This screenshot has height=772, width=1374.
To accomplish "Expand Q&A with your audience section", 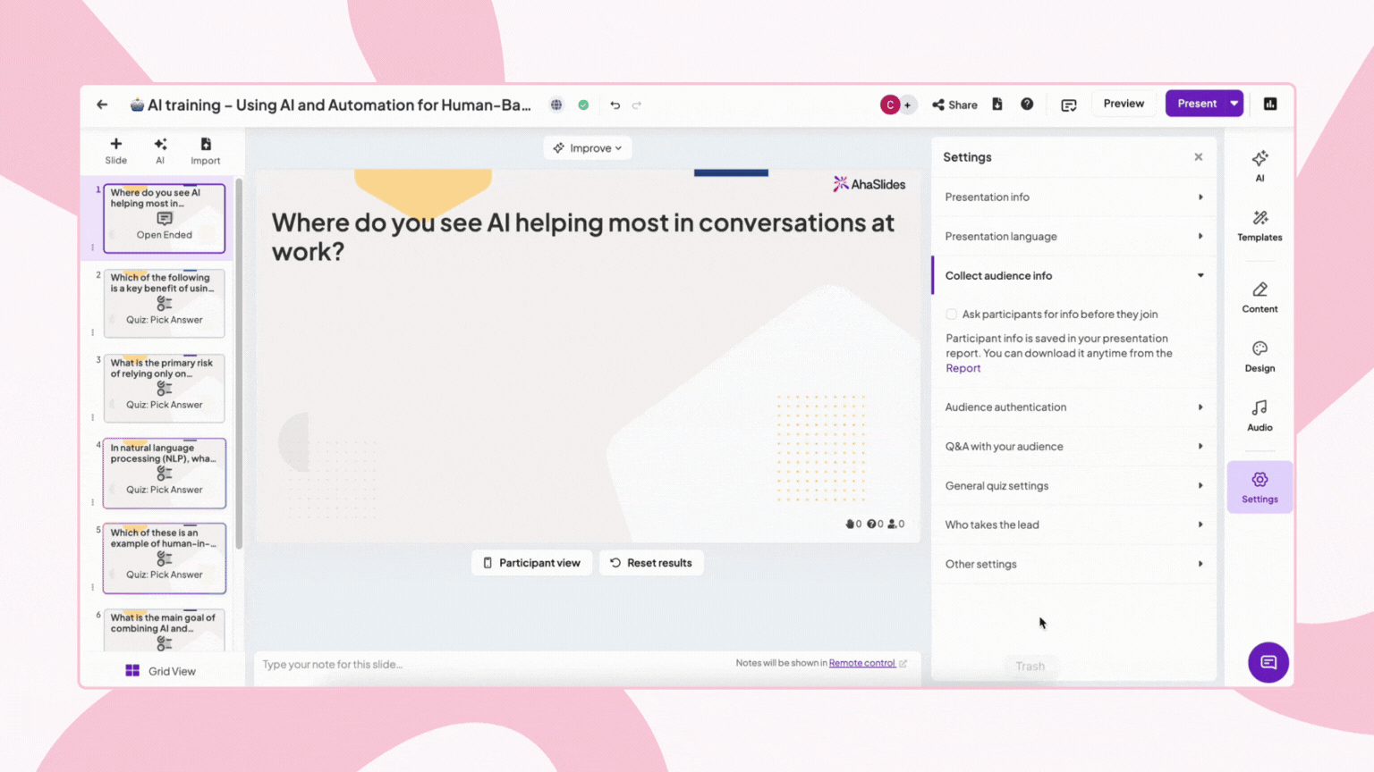I will coord(1073,446).
